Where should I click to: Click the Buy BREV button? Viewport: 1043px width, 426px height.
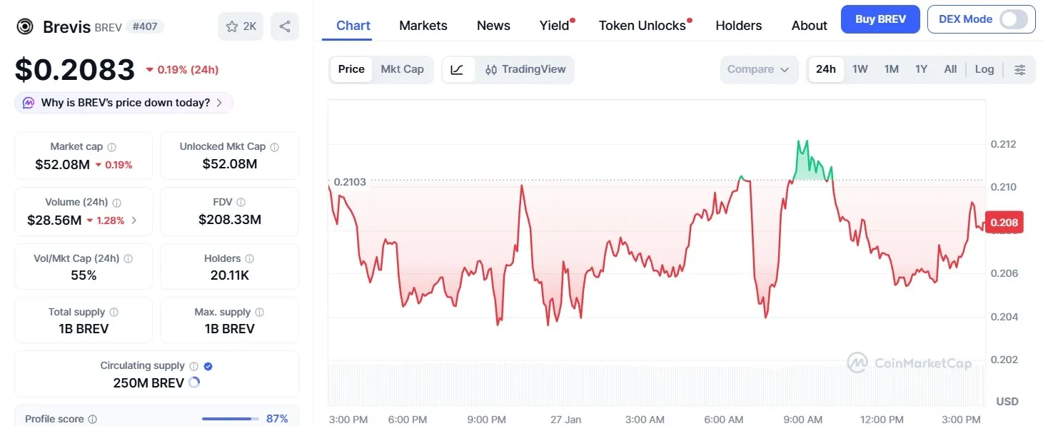pos(880,19)
